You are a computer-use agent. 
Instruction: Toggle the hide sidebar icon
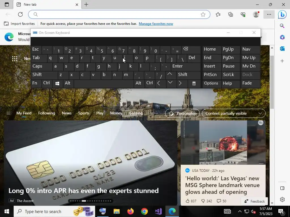pyautogui.click(x=282, y=188)
